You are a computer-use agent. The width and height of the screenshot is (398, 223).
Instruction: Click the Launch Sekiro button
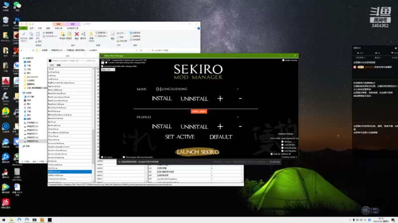(198, 152)
